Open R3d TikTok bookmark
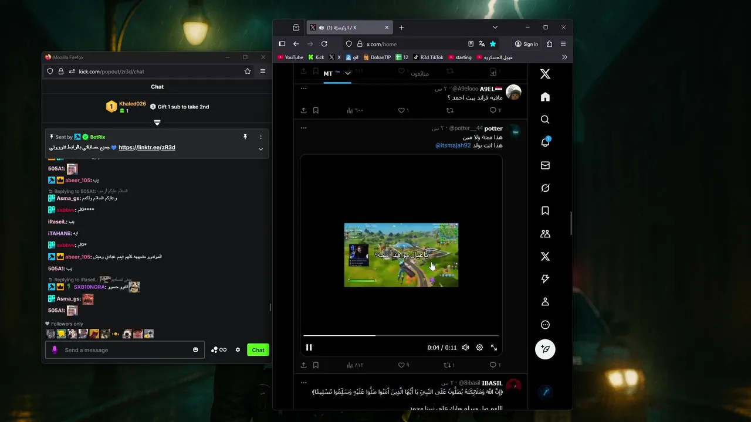 428,57
